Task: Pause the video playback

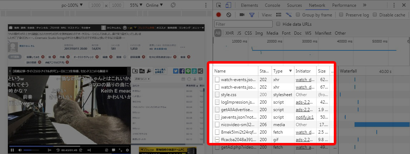Action: coord(12,150)
